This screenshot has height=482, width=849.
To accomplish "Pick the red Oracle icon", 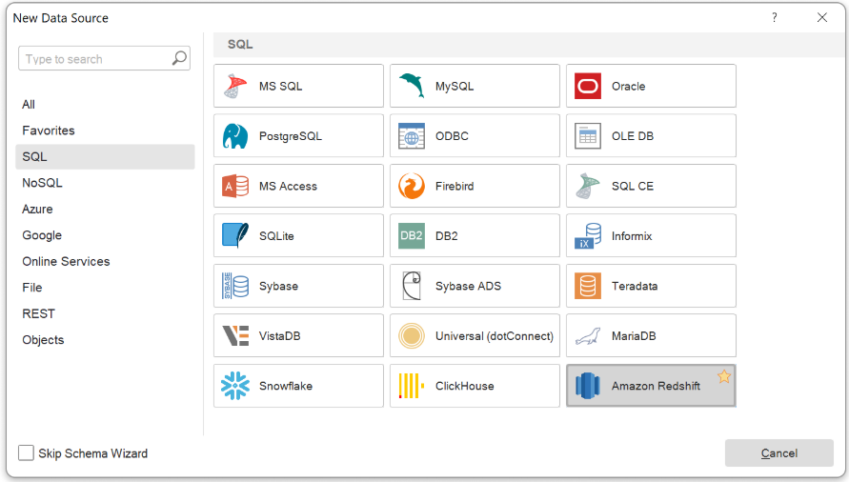I will (588, 86).
